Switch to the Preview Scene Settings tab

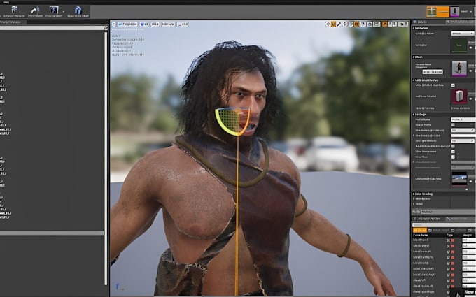460,22
